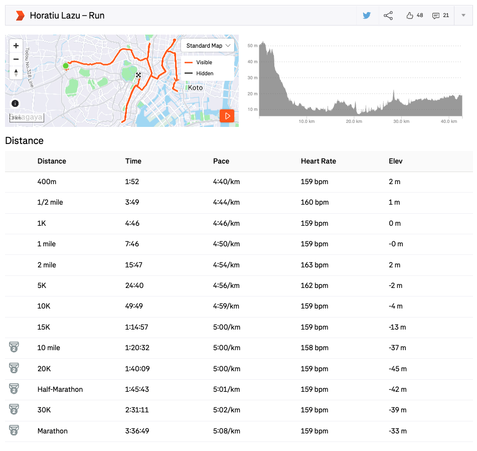Click the Visible route legend entry
The image size is (477, 451).
pos(204,63)
